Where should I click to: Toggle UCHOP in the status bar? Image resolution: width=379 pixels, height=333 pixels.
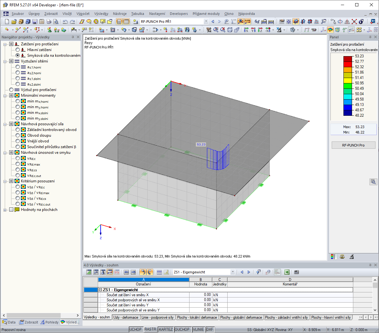pyautogui.click(x=135, y=330)
